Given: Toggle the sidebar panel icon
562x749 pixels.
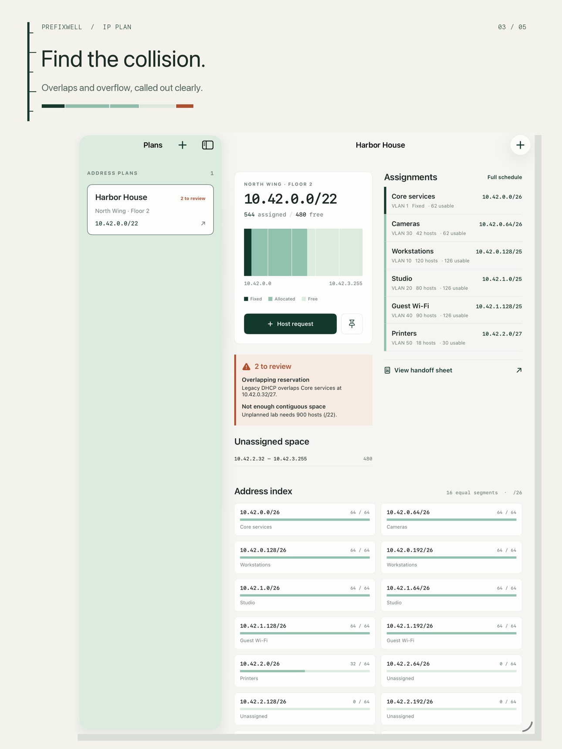Looking at the screenshot, I should tap(208, 145).
